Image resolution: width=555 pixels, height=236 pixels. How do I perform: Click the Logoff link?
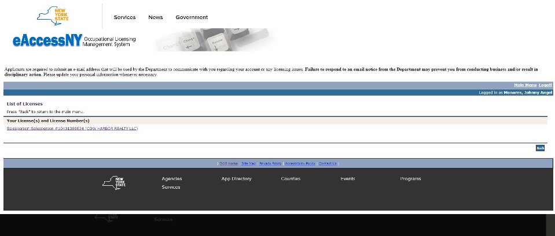coord(545,85)
